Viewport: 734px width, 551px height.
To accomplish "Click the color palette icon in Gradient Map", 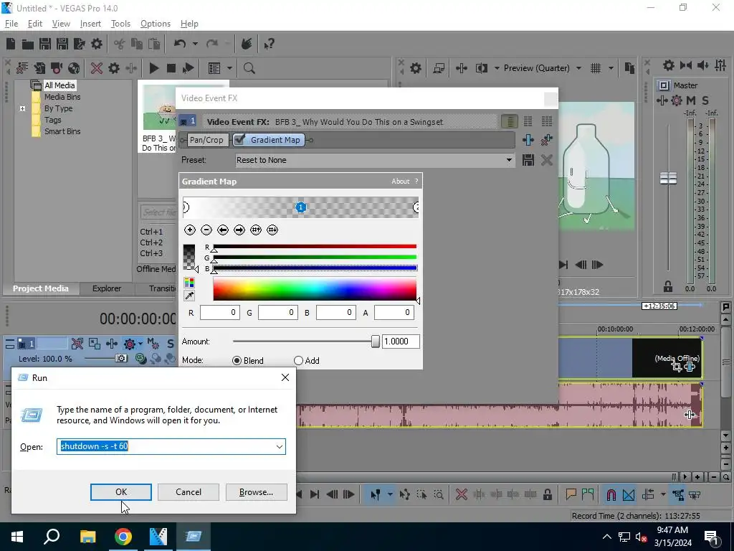I will click(189, 283).
